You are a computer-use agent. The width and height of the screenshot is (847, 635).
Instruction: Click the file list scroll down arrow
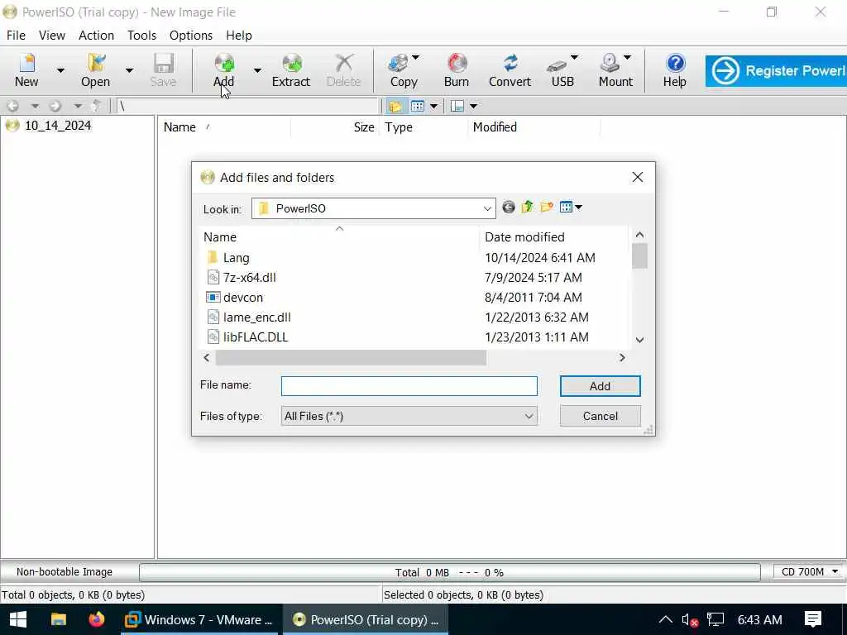click(639, 340)
